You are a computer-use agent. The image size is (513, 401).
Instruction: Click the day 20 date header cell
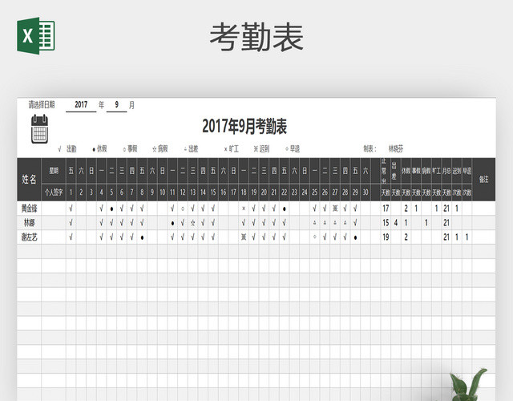(x=264, y=192)
